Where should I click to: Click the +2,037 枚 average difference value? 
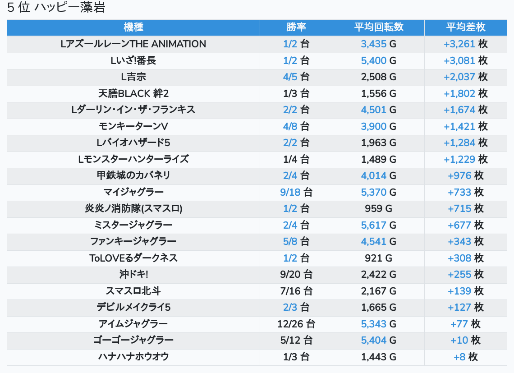click(465, 77)
